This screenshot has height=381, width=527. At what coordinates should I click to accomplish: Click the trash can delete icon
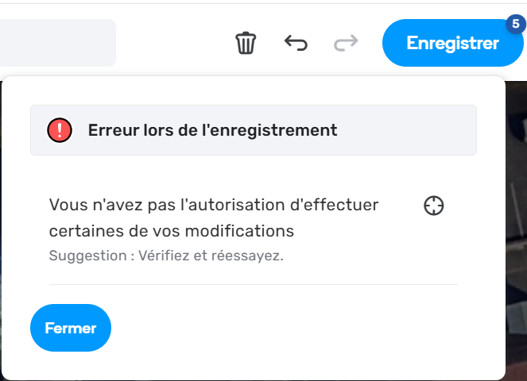(246, 43)
